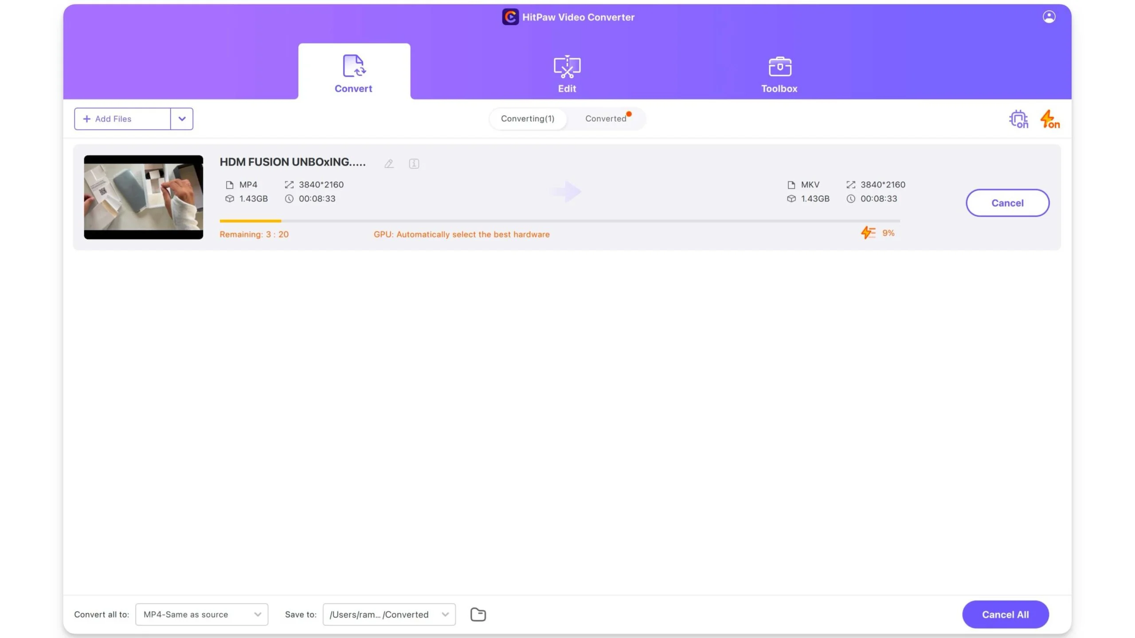The height and width of the screenshot is (638, 1135).
Task: Open the Toolbox tab
Action: [779, 74]
